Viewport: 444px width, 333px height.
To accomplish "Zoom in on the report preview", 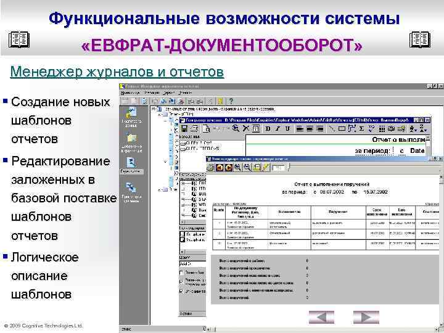I will point(238,167).
